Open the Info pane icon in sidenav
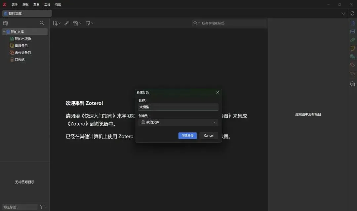This screenshot has height=211, width=357. pyautogui.click(x=352, y=23)
